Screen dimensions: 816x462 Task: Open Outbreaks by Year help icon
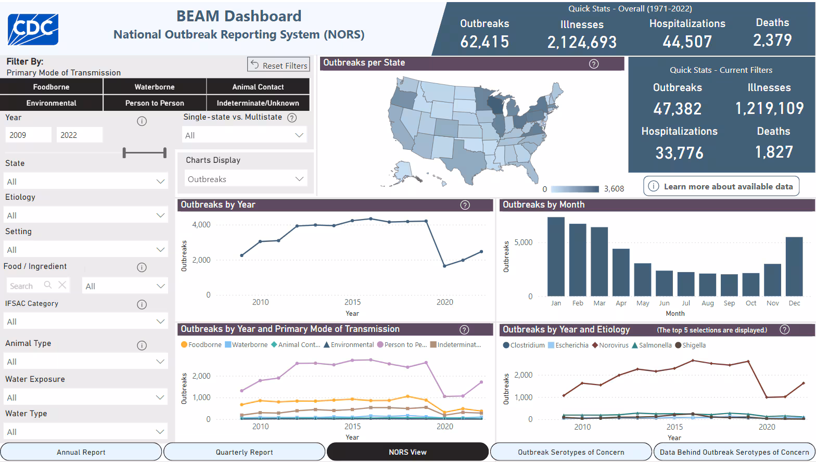click(x=465, y=205)
